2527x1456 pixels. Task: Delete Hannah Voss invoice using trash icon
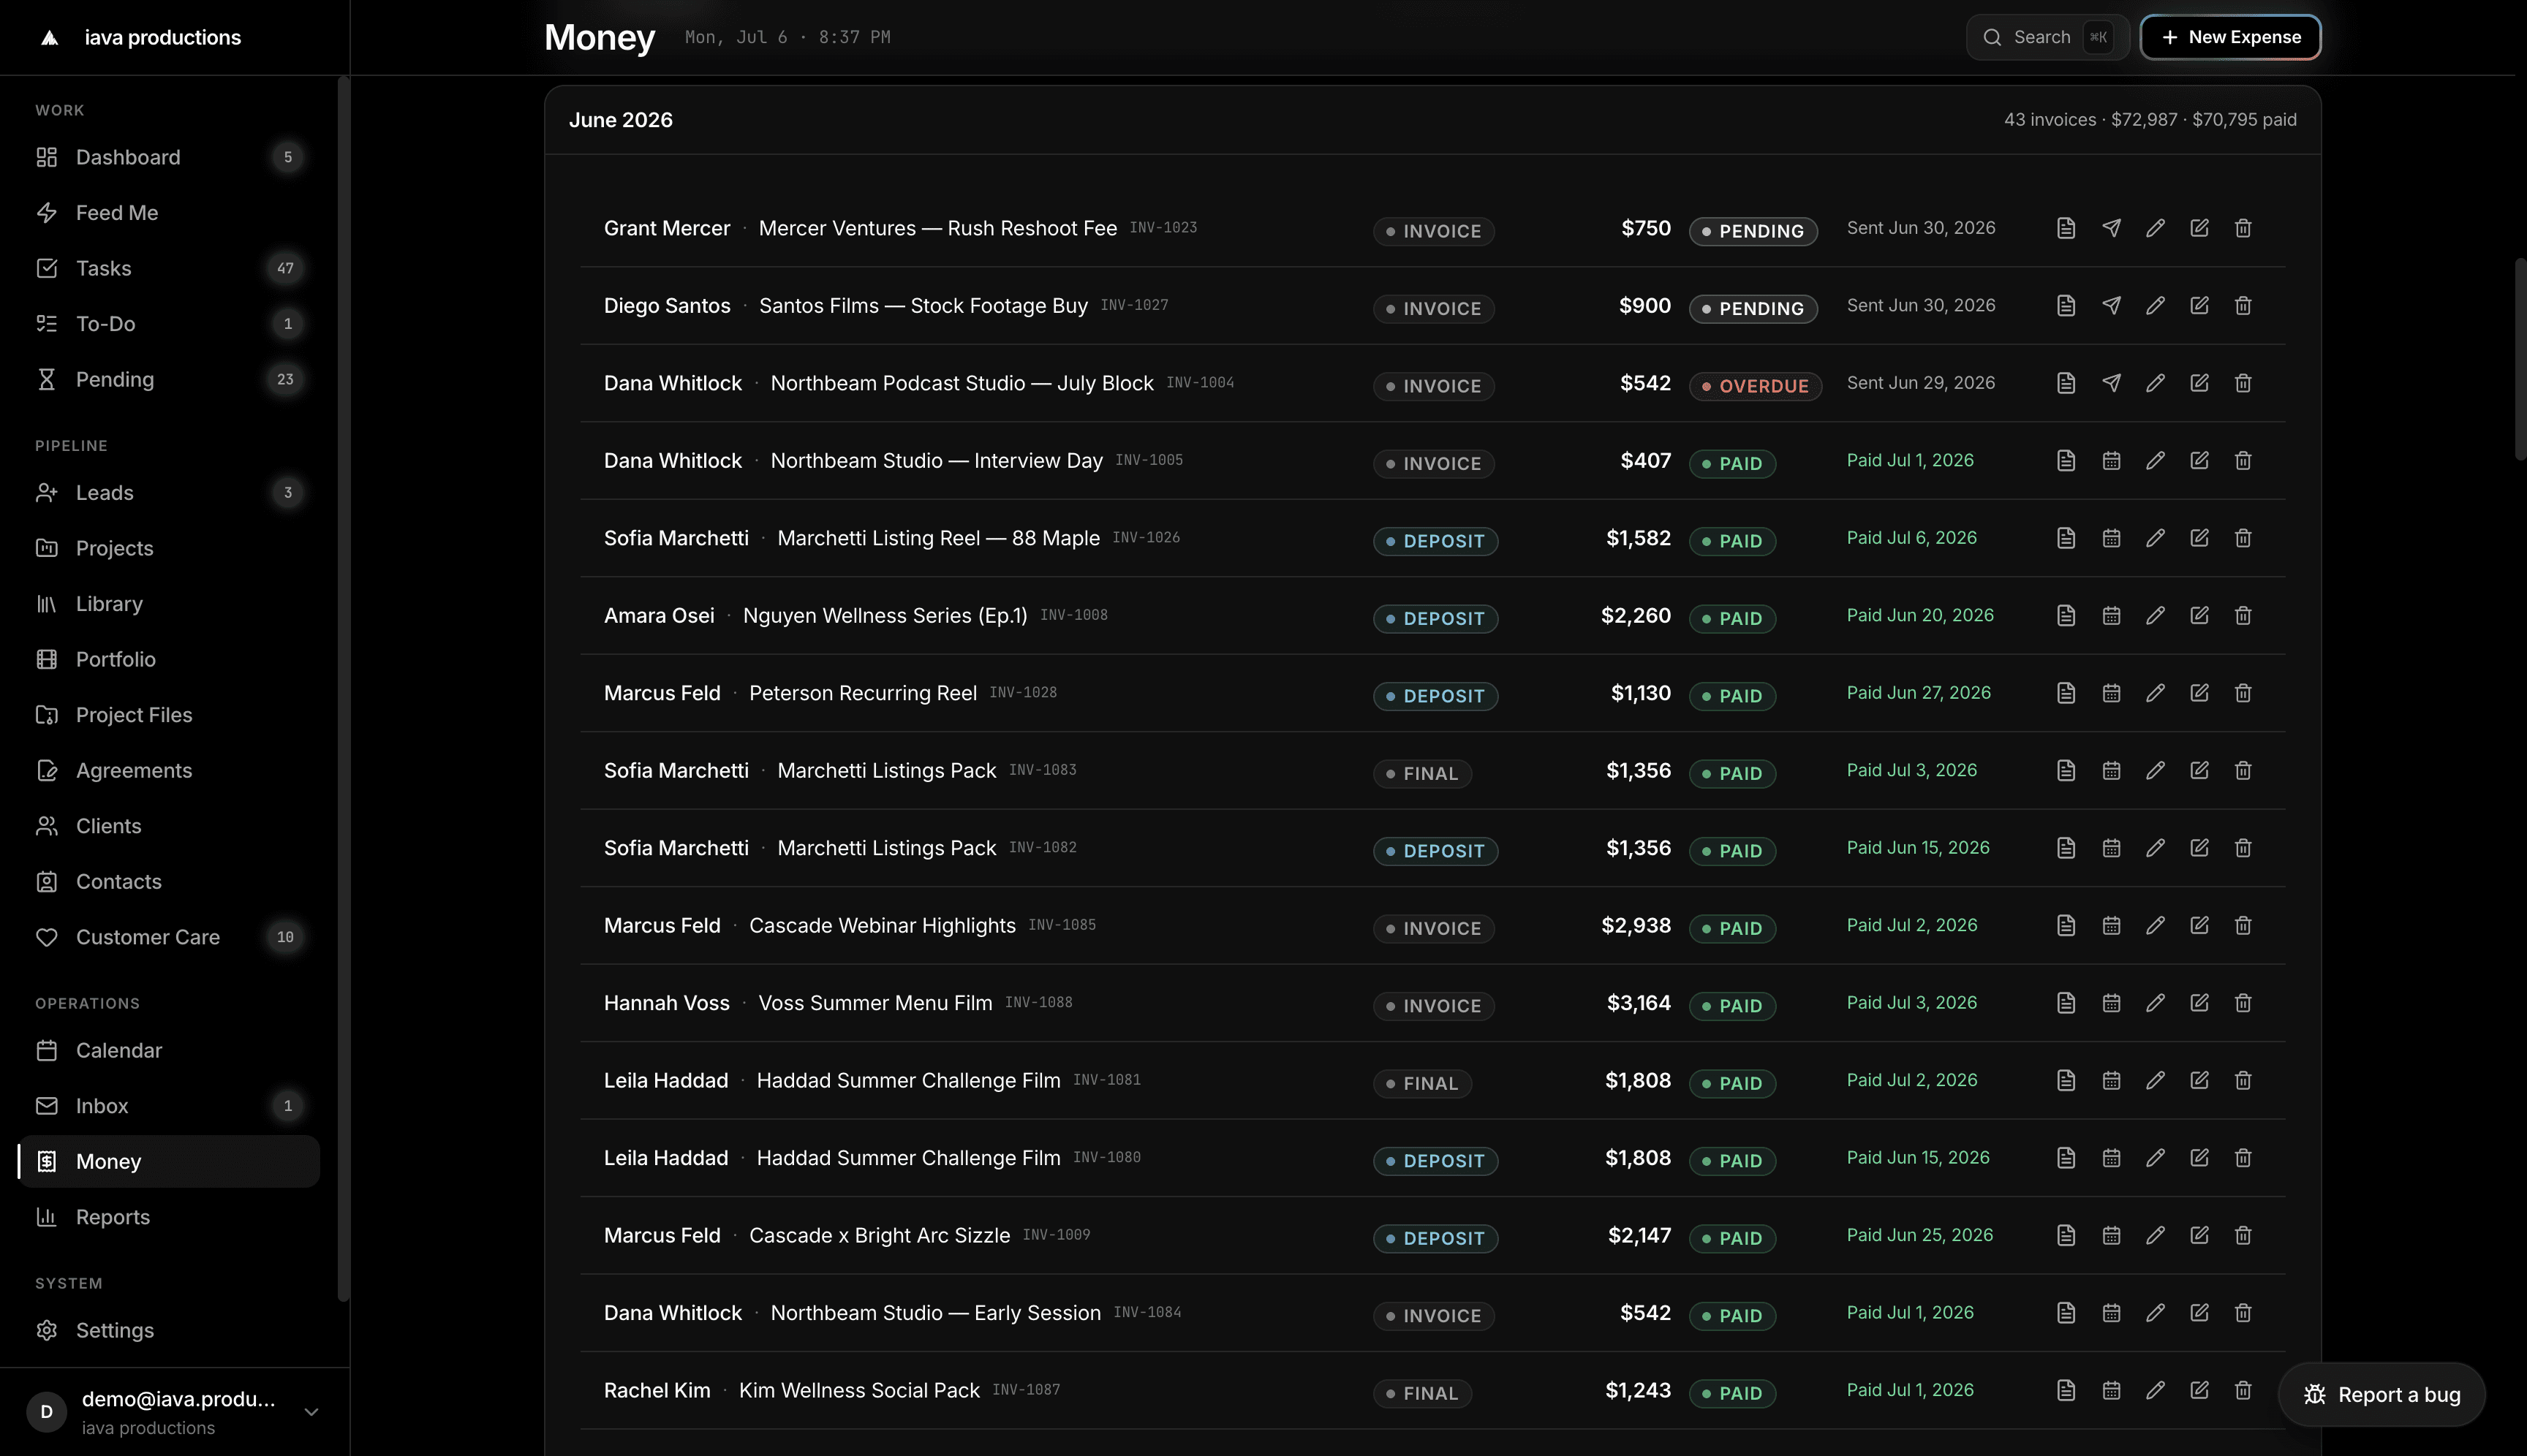click(x=2243, y=1003)
